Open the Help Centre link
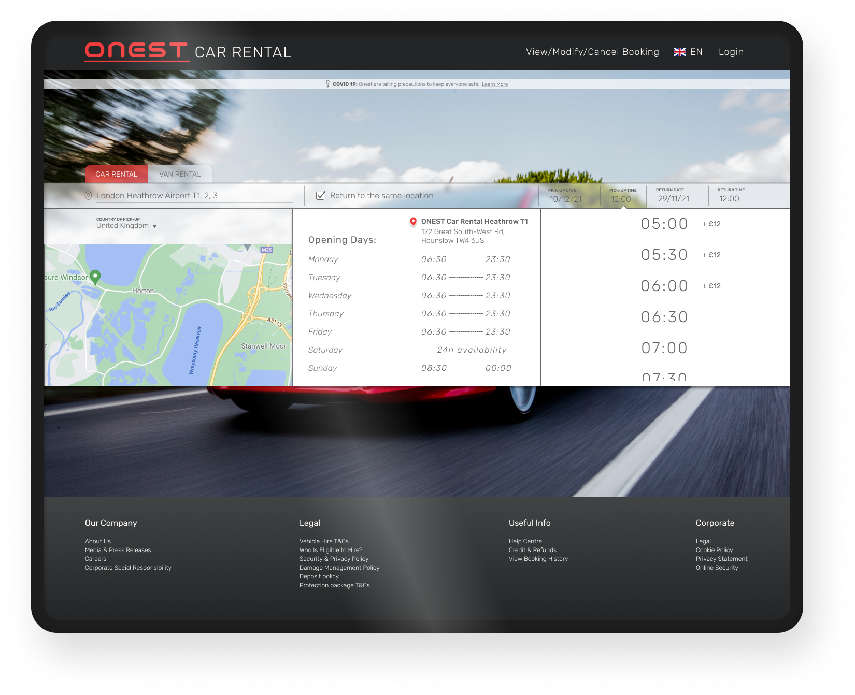The width and height of the screenshot is (855, 695). coord(525,541)
